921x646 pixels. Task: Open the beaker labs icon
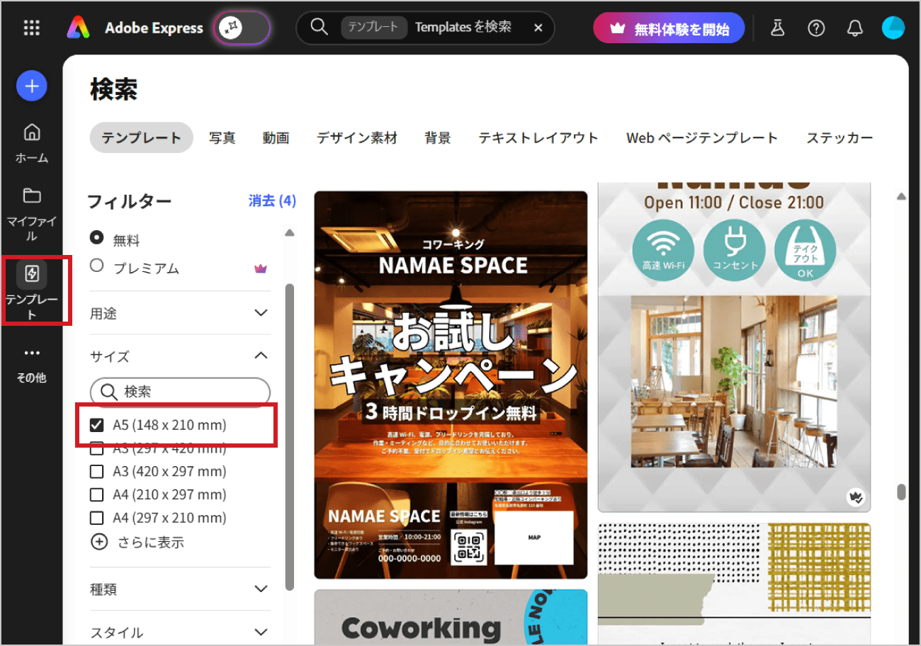tap(777, 28)
